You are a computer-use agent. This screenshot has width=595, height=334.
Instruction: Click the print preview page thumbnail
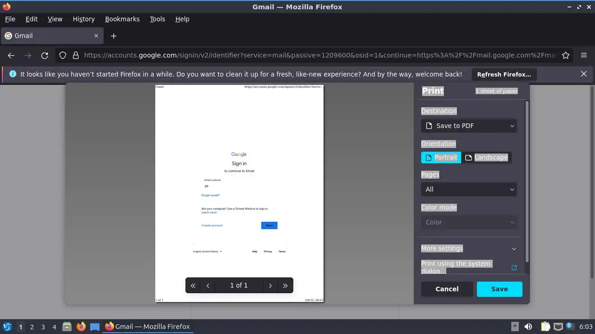click(x=239, y=193)
